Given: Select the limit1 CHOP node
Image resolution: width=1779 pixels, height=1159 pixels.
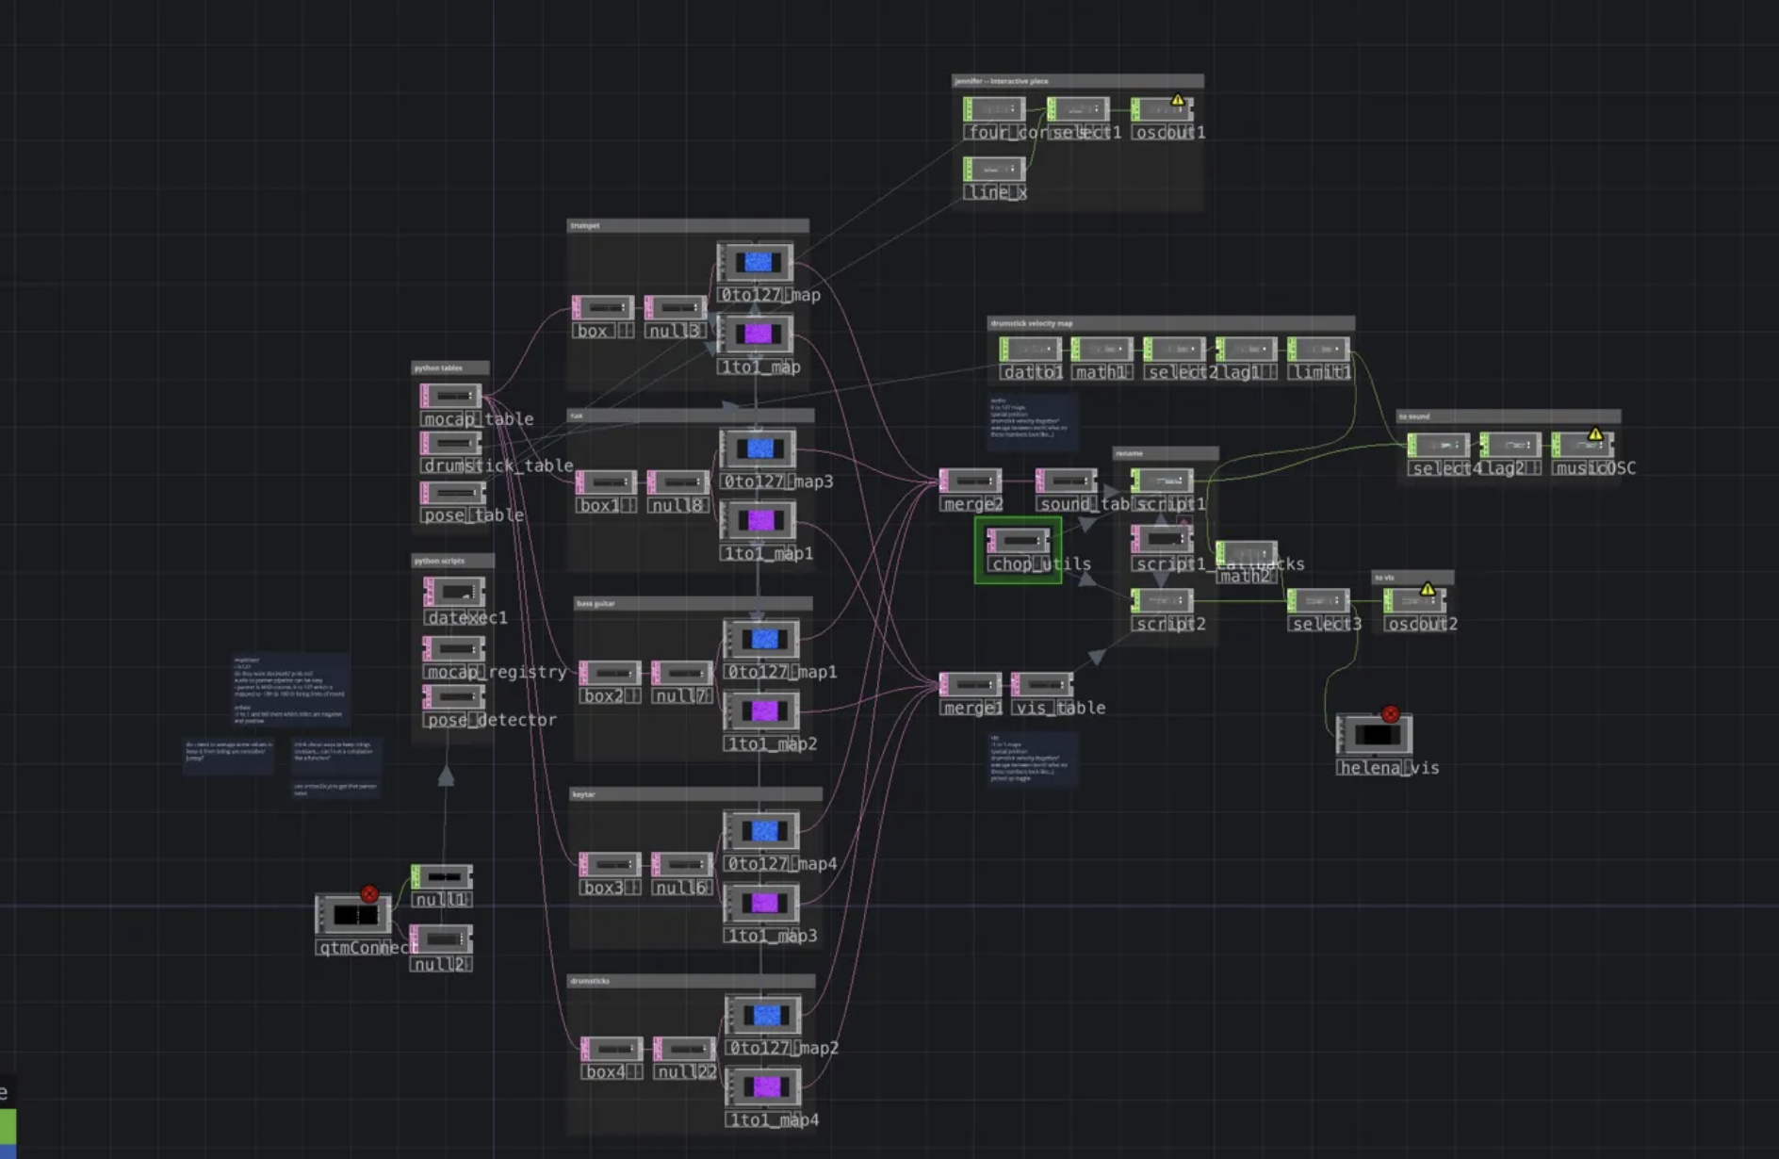Looking at the screenshot, I should tap(1318, 349).
